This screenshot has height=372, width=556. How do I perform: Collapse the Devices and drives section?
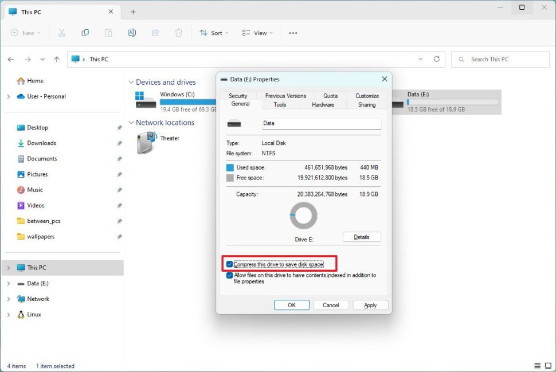131,83
